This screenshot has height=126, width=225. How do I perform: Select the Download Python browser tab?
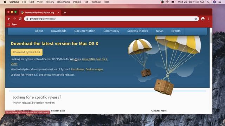tap(40, 13)
